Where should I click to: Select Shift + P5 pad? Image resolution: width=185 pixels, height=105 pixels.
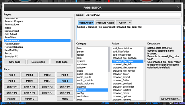pyautogui.click(x=12, y=93)
